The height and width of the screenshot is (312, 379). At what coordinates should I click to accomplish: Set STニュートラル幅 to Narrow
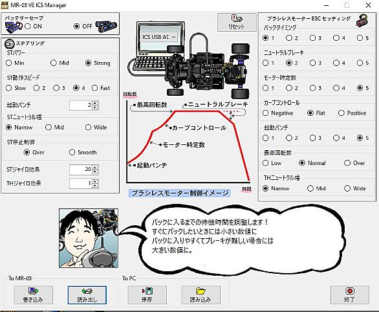click(x=19, y=128)
